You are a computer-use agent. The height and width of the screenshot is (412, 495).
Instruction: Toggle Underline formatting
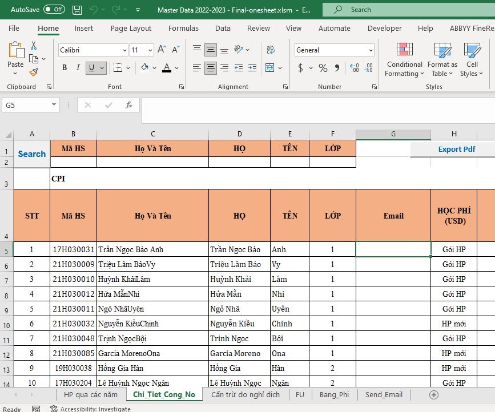[x=91, y=67]
